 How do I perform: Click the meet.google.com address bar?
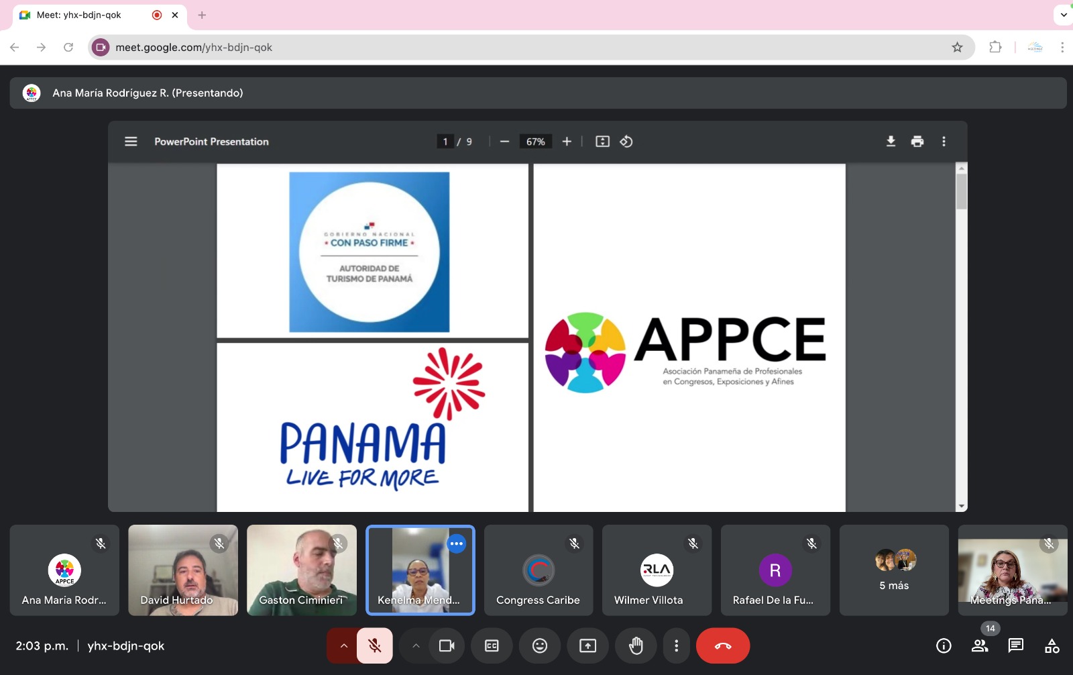(530, 47)
